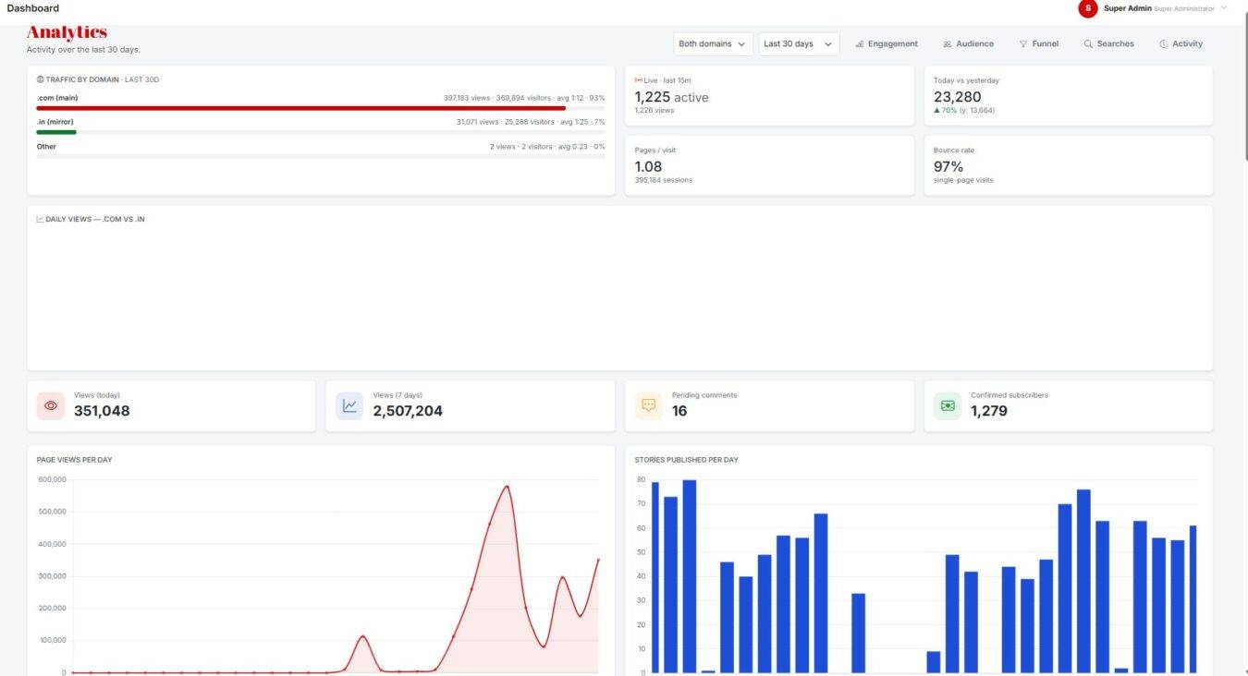Screen dimensions: 1248x676
Task: Click the 395,184 sessions text
Action: (663, 180)
